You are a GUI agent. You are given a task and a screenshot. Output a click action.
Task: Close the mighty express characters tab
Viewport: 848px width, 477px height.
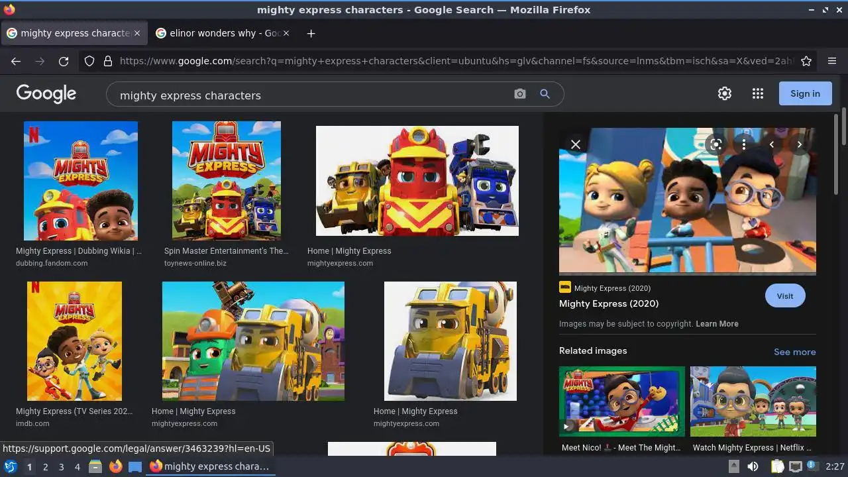(137, 33)
